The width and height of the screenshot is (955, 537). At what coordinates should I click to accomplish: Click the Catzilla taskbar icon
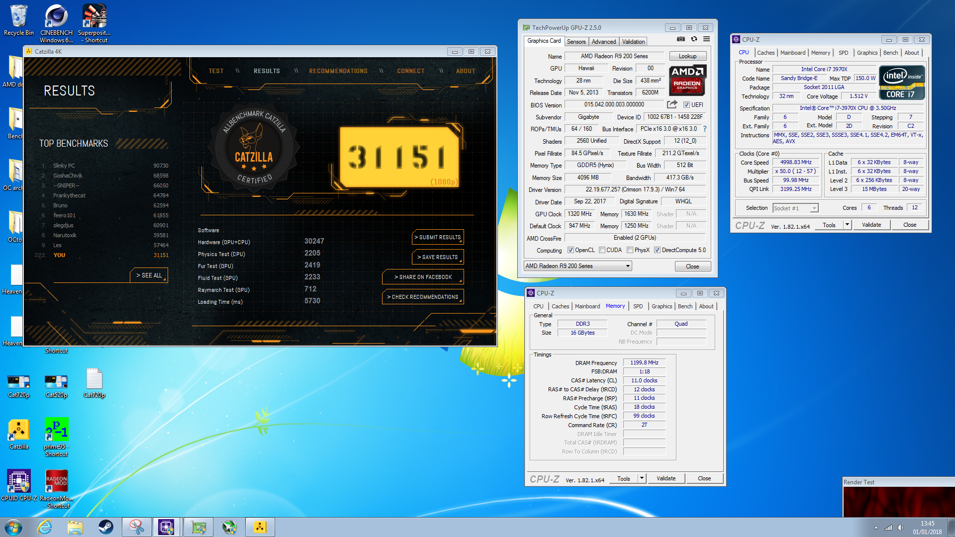pos(260,527)
